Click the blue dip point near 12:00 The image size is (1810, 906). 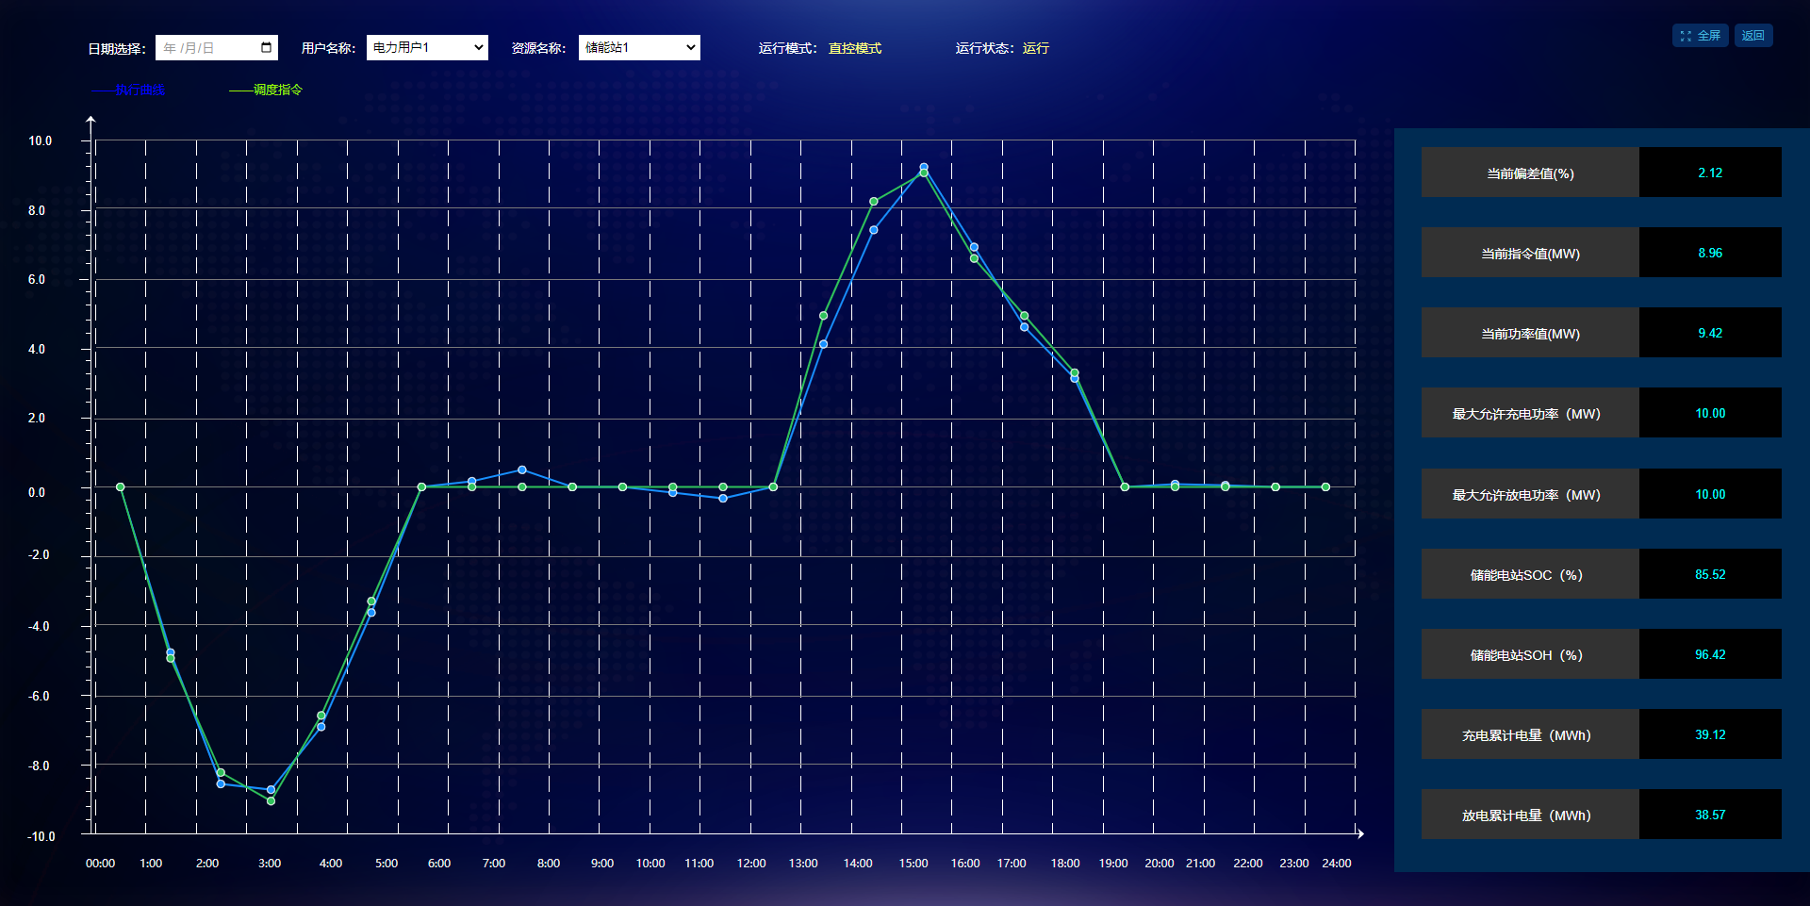coord(723,498)
